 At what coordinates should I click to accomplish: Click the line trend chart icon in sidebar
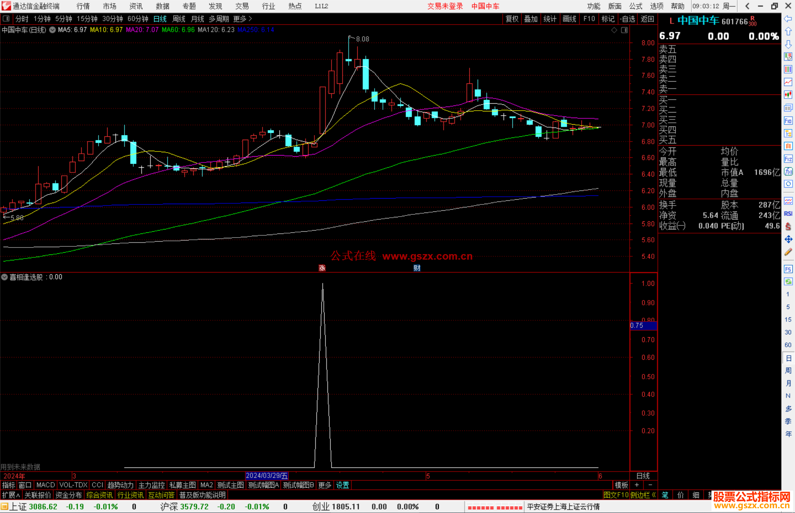[788, 82]
